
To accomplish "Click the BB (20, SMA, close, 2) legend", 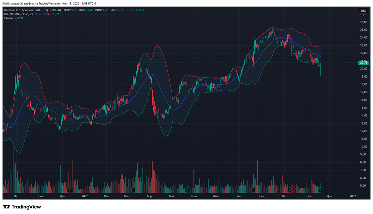I will (18, 14).
